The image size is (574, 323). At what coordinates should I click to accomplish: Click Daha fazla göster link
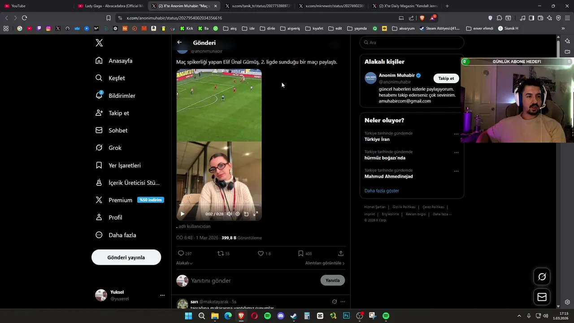[x=382, y=191]
